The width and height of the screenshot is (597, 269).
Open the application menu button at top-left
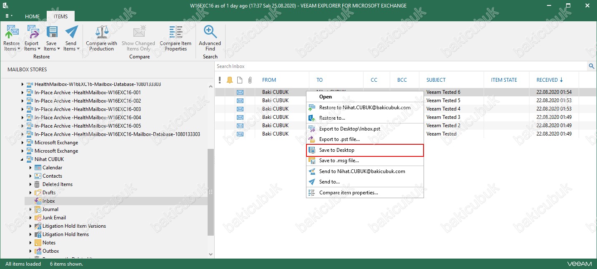(x=8, y=16)
